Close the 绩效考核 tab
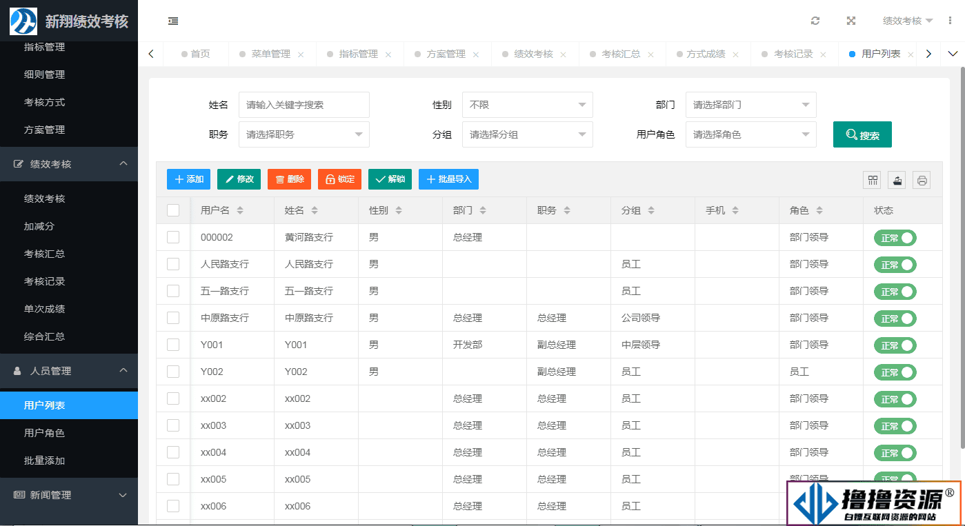This screenshot has height=526, width=965. (x=564, y=54)
